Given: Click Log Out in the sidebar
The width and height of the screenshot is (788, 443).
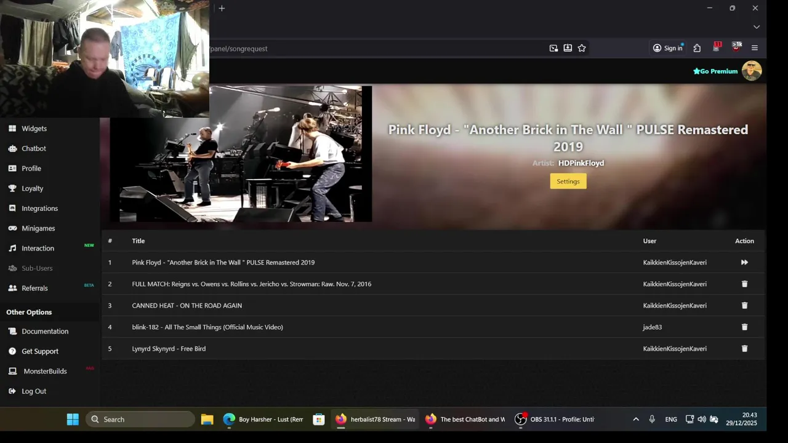Looking at the screenshot, I should pos(34,391).
